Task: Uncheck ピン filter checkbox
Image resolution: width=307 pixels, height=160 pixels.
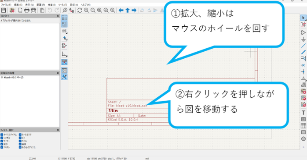Action: pos(20,138)
